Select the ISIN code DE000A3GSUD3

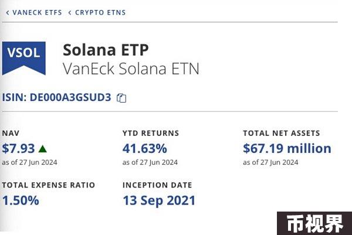pyautogui.click(x=70, y=97)
